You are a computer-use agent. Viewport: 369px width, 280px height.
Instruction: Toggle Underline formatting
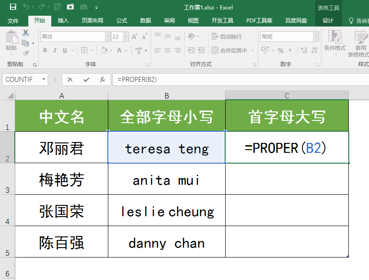[65, 50]
